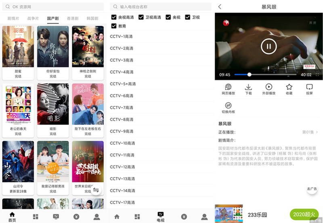Click 输入电视台名称 search field

coord(160,7)
